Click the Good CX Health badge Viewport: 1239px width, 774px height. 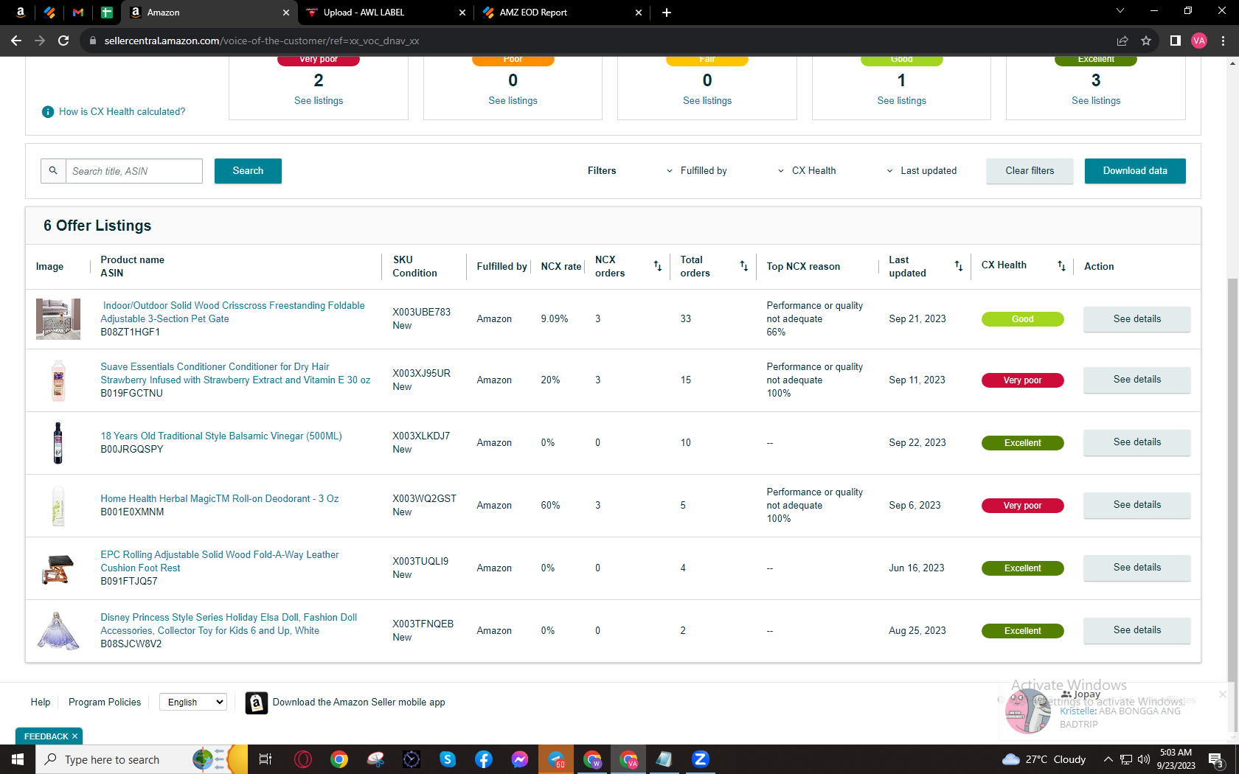click(1023, 319)
